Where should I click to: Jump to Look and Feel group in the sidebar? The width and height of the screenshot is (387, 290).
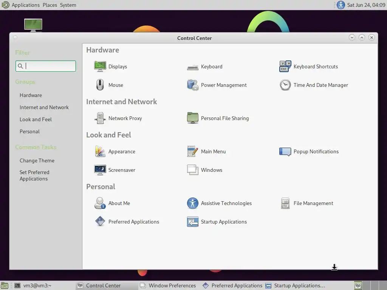click(x=36, y=119)
